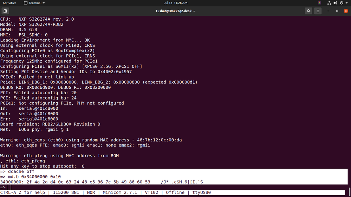This screenshot has height=197, width=351.
Task: Click the random MAC address warning line
Action: (91, 140)
